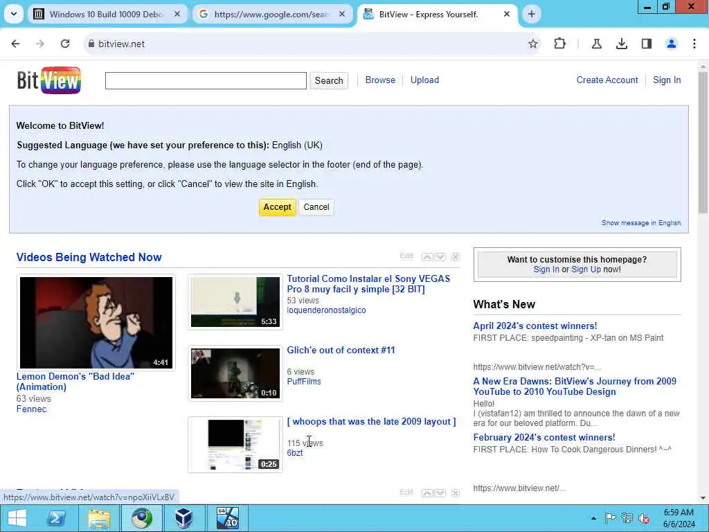Visit loquenderonostalgico's channel
709x532 pixels.
click(327, 310)
